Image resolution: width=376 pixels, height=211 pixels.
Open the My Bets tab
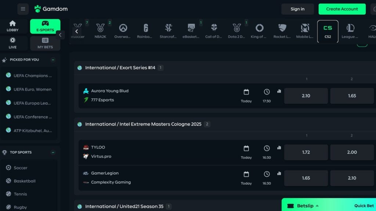[45, 43]
